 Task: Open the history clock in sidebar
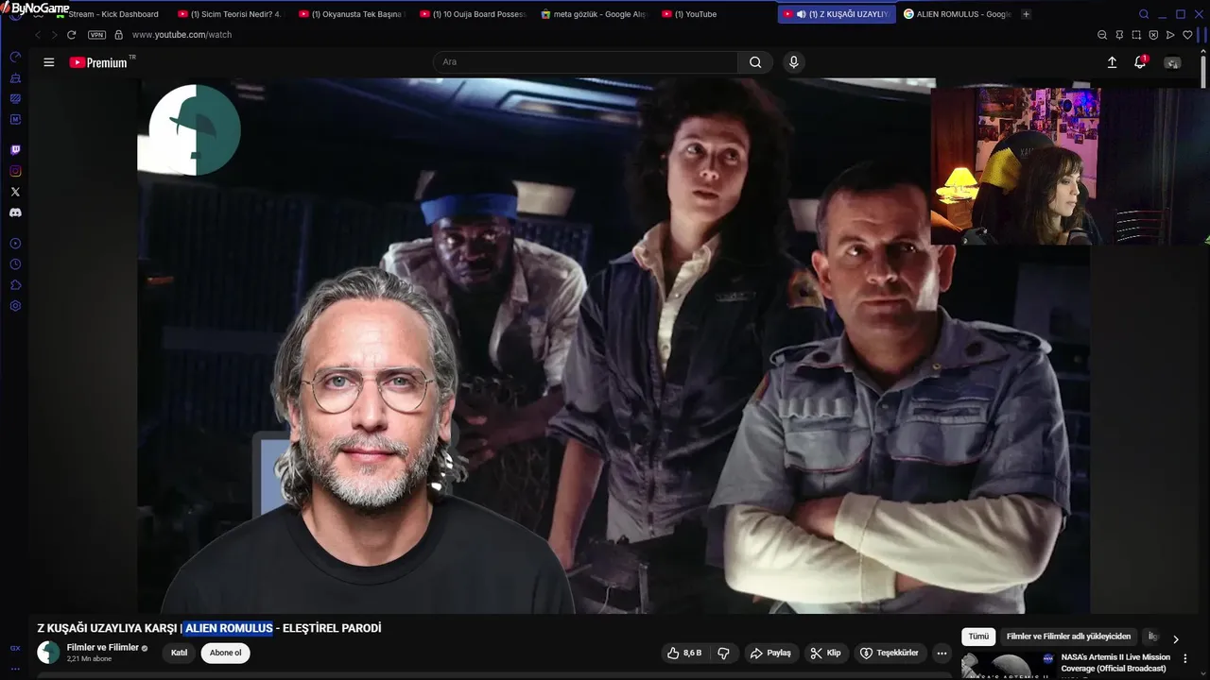coord(15,264)
